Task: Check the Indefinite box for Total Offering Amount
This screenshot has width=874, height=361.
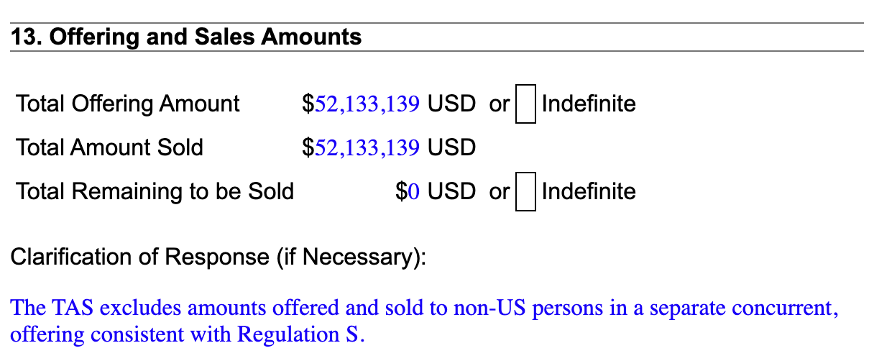Action: 525,104
